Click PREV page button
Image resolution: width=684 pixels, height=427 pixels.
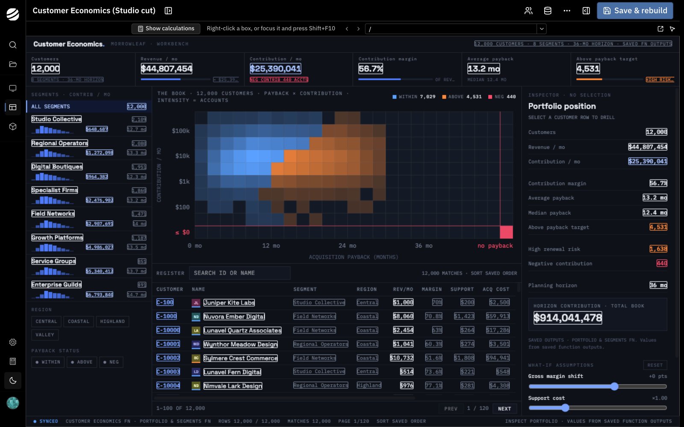451,409
